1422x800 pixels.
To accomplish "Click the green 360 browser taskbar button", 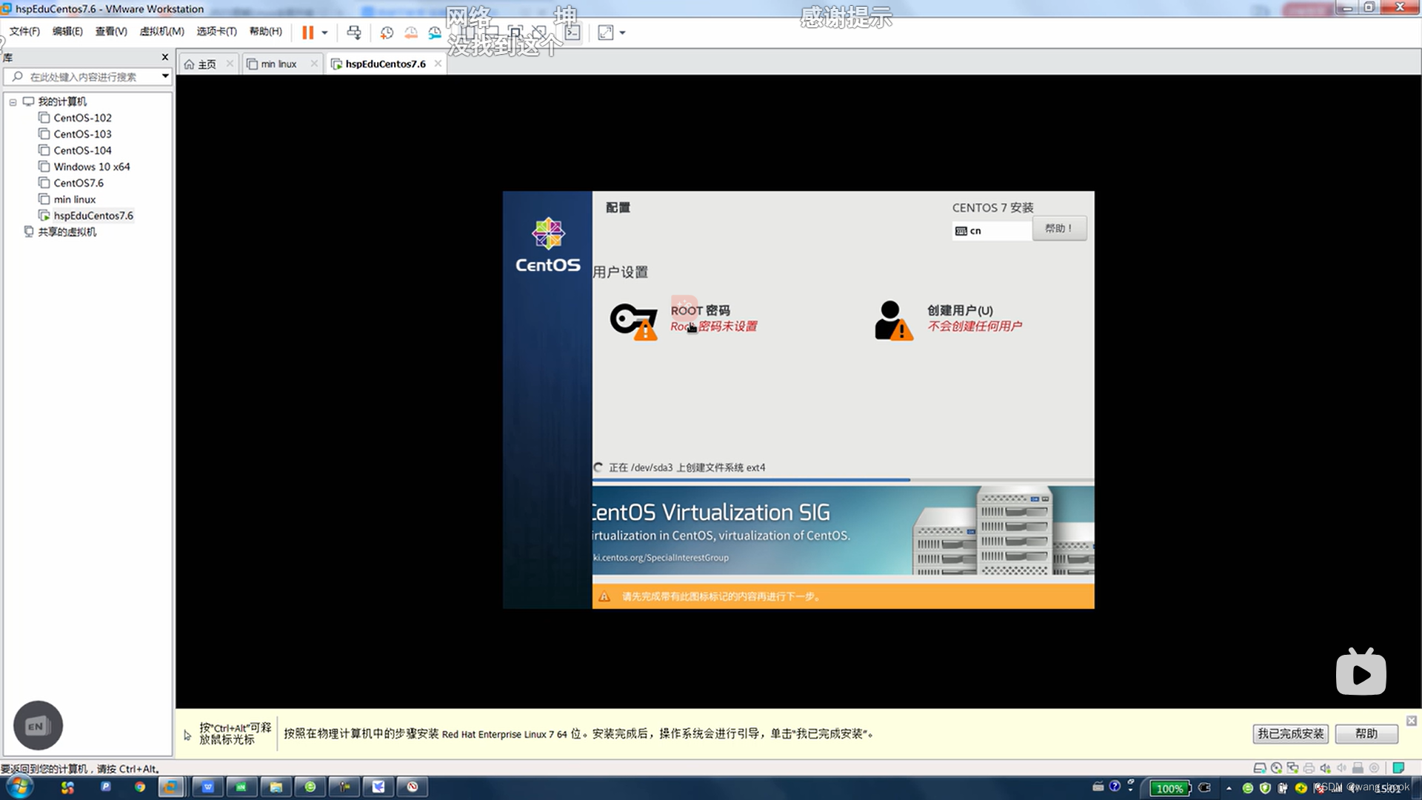I will (x=310, y=787).
